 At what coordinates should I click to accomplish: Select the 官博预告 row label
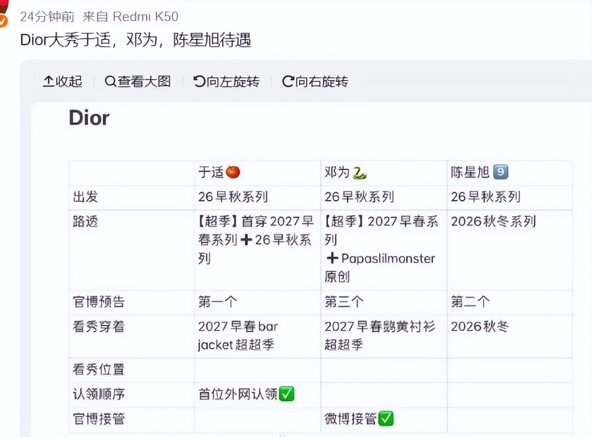[x=99, y=301]
